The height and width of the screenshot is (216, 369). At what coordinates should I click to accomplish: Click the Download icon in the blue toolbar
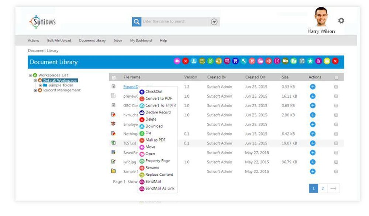coord(193,61)
